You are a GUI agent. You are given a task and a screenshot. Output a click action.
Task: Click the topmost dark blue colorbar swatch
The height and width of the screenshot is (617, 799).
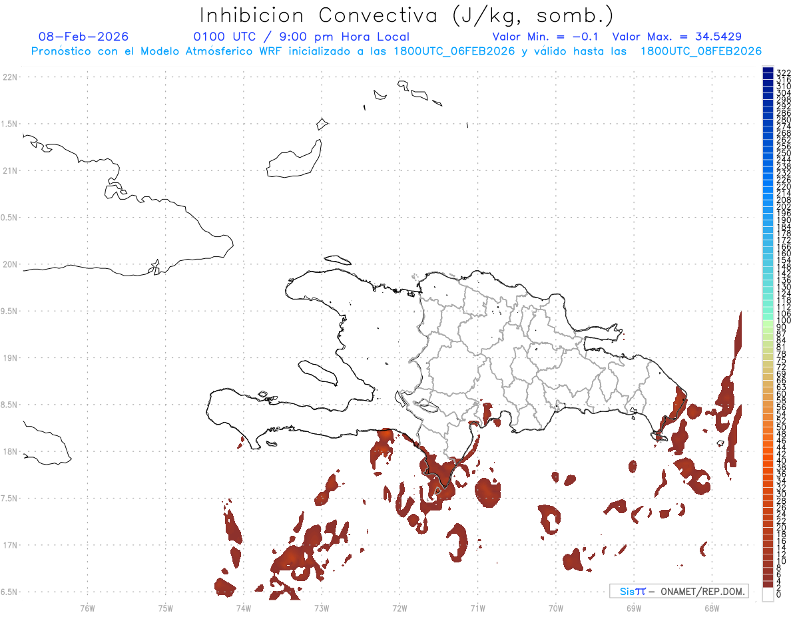pos(768,70)
